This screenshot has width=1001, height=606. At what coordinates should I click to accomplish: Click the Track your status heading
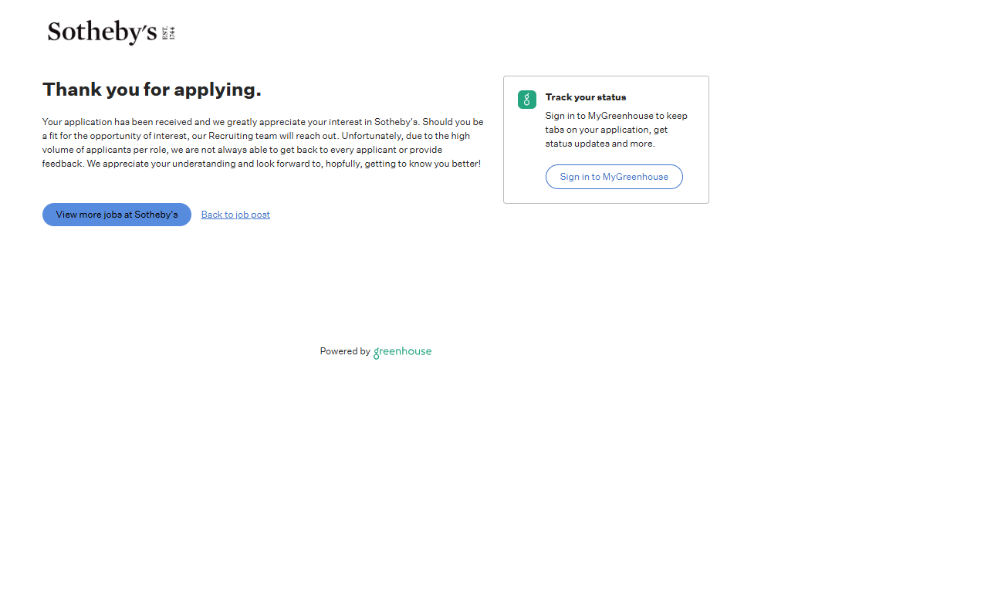(585, 97)
